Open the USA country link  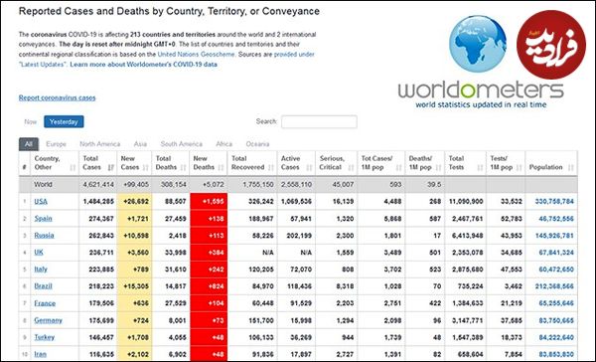pyautogui.click(x=41, y=201)
